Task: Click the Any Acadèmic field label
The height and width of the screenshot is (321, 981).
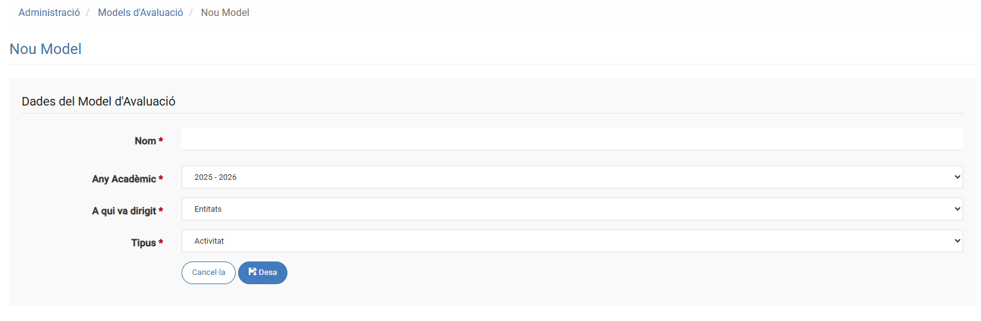Action: click(124, 179)
